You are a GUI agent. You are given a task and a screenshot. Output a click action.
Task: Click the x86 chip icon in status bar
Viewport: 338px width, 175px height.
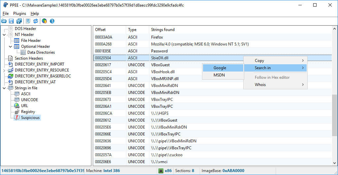coord(161,171)
